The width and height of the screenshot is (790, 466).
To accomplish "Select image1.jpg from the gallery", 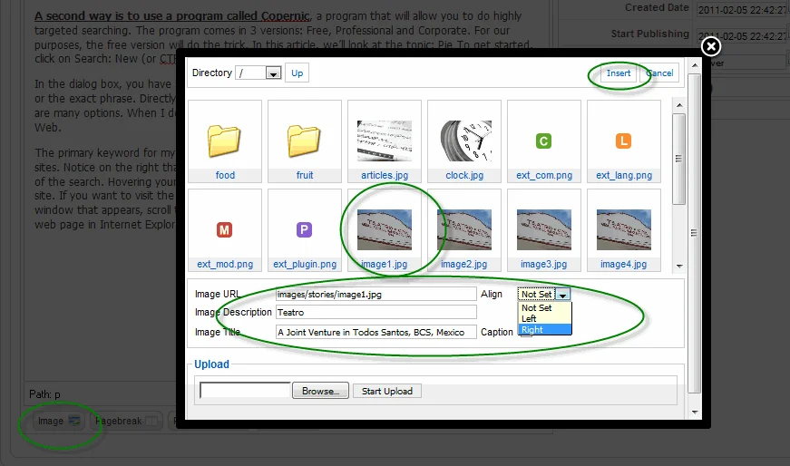I will click(x=385, y=229).
